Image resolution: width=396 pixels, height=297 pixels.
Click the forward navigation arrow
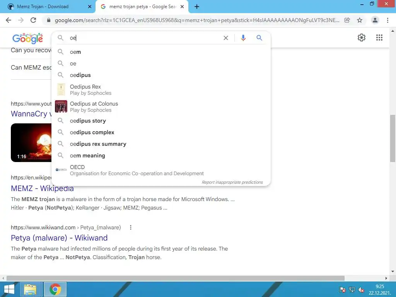pos(21,20)
